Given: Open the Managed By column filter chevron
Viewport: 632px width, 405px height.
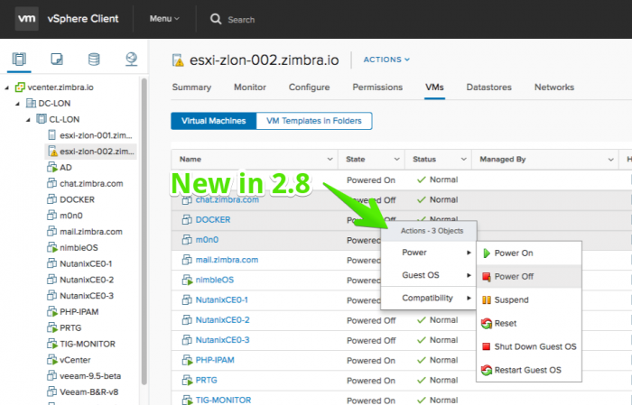Looking at the screenshot, I should click(610, 160).
